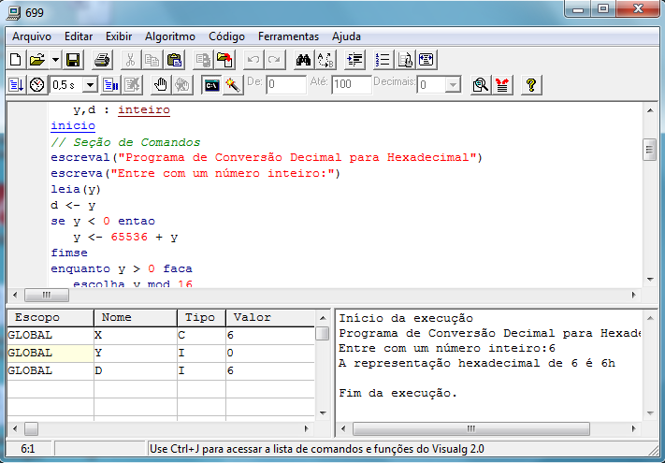The height and width of the screenshot is (463, 665).
Task: Toggle the timer clock execution icon
Action: [36, 85]
